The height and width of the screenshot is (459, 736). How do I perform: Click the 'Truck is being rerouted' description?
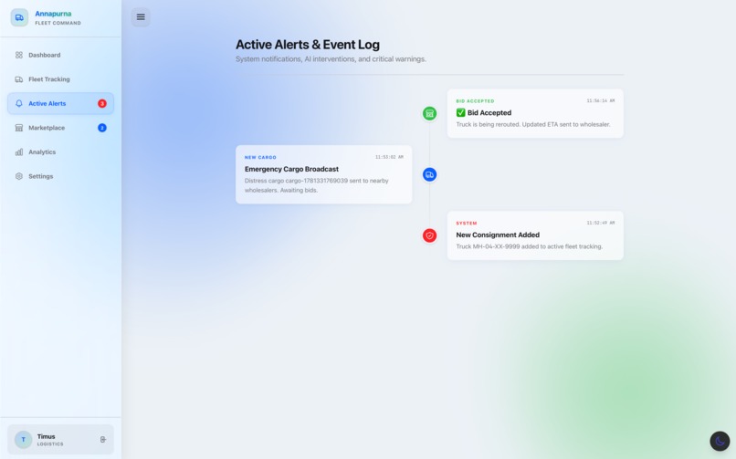tap(533, 124)
